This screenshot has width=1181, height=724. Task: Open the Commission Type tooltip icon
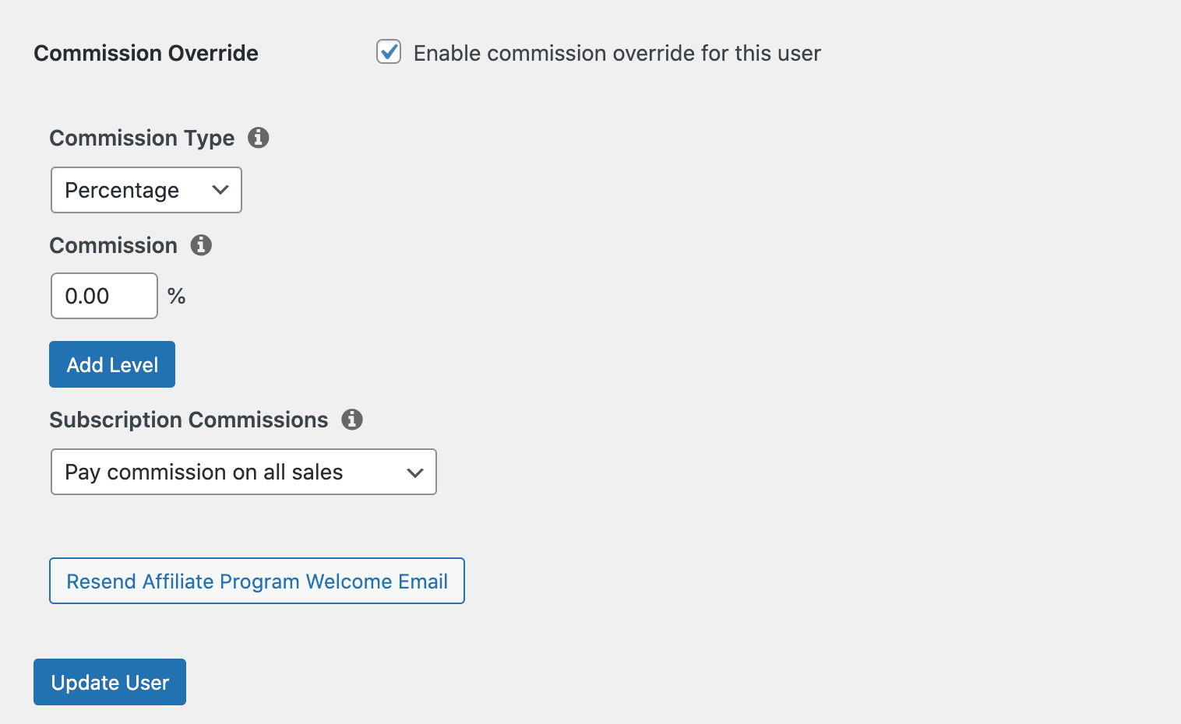pos(259,138)
